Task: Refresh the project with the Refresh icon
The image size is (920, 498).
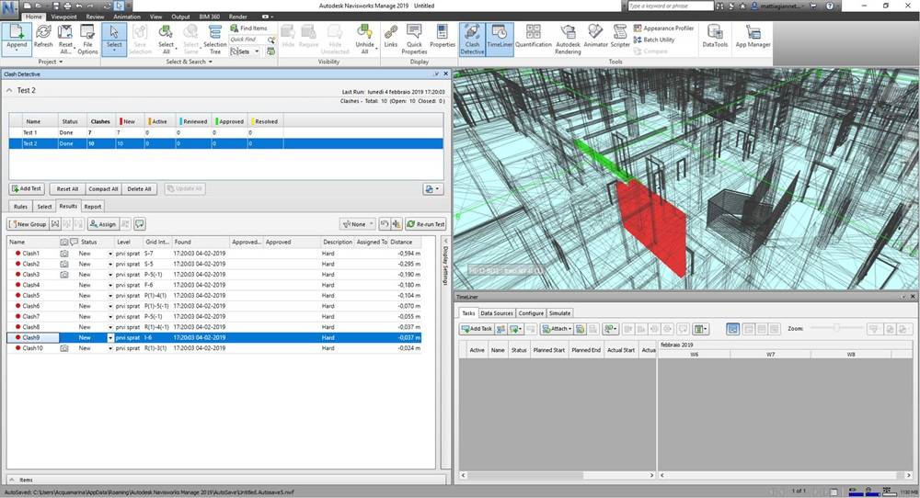Action: [x=43, y=37]
